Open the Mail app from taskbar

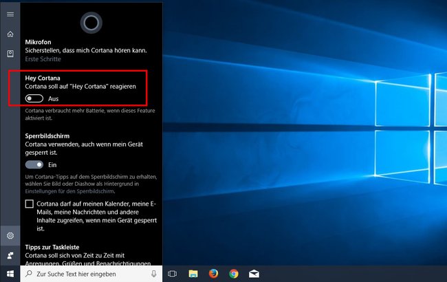(254, 274)
